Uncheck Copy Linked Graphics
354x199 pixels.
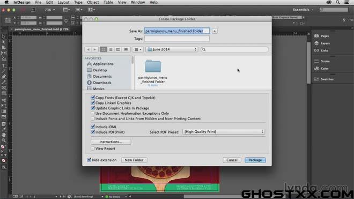pos(93,103)
